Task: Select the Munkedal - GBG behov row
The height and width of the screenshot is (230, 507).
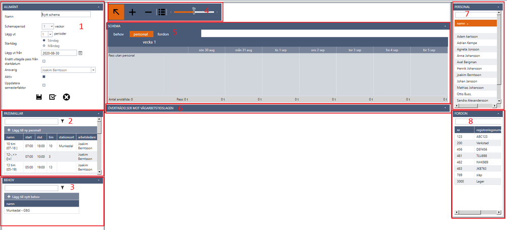Action: click(x=42, y=210)
